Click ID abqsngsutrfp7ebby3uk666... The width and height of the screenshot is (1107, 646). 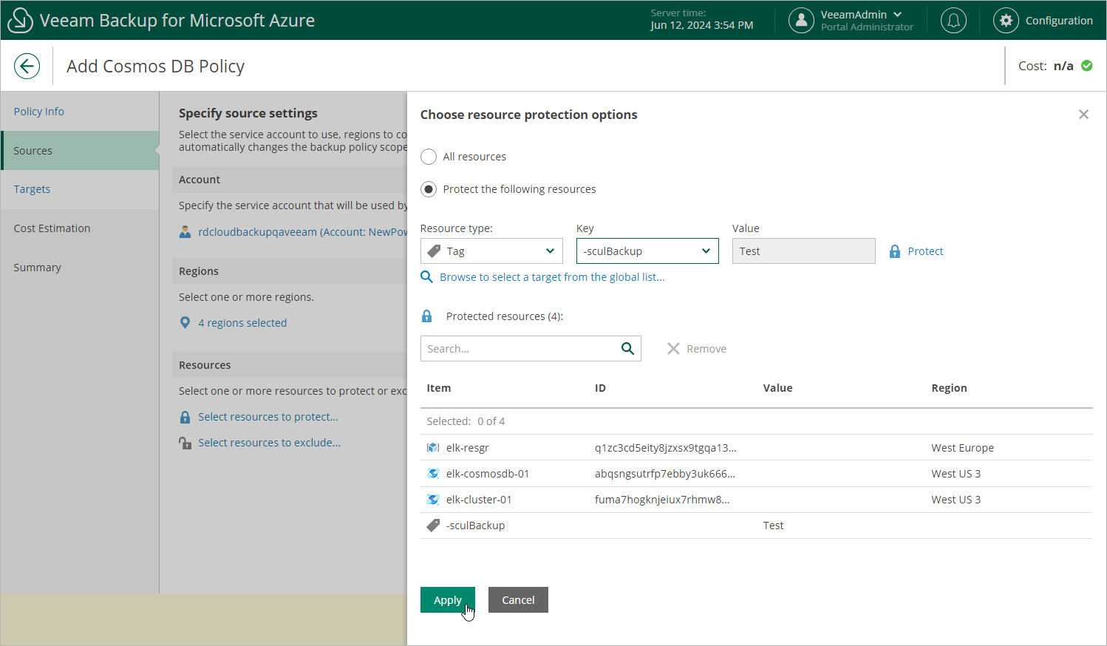click(664, 474)
